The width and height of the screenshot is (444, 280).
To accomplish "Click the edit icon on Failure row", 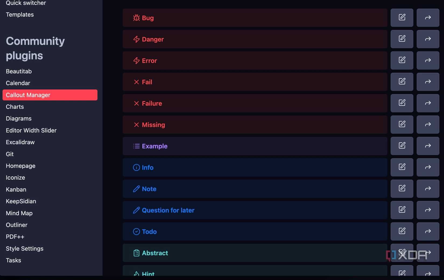I will [402, 103].
